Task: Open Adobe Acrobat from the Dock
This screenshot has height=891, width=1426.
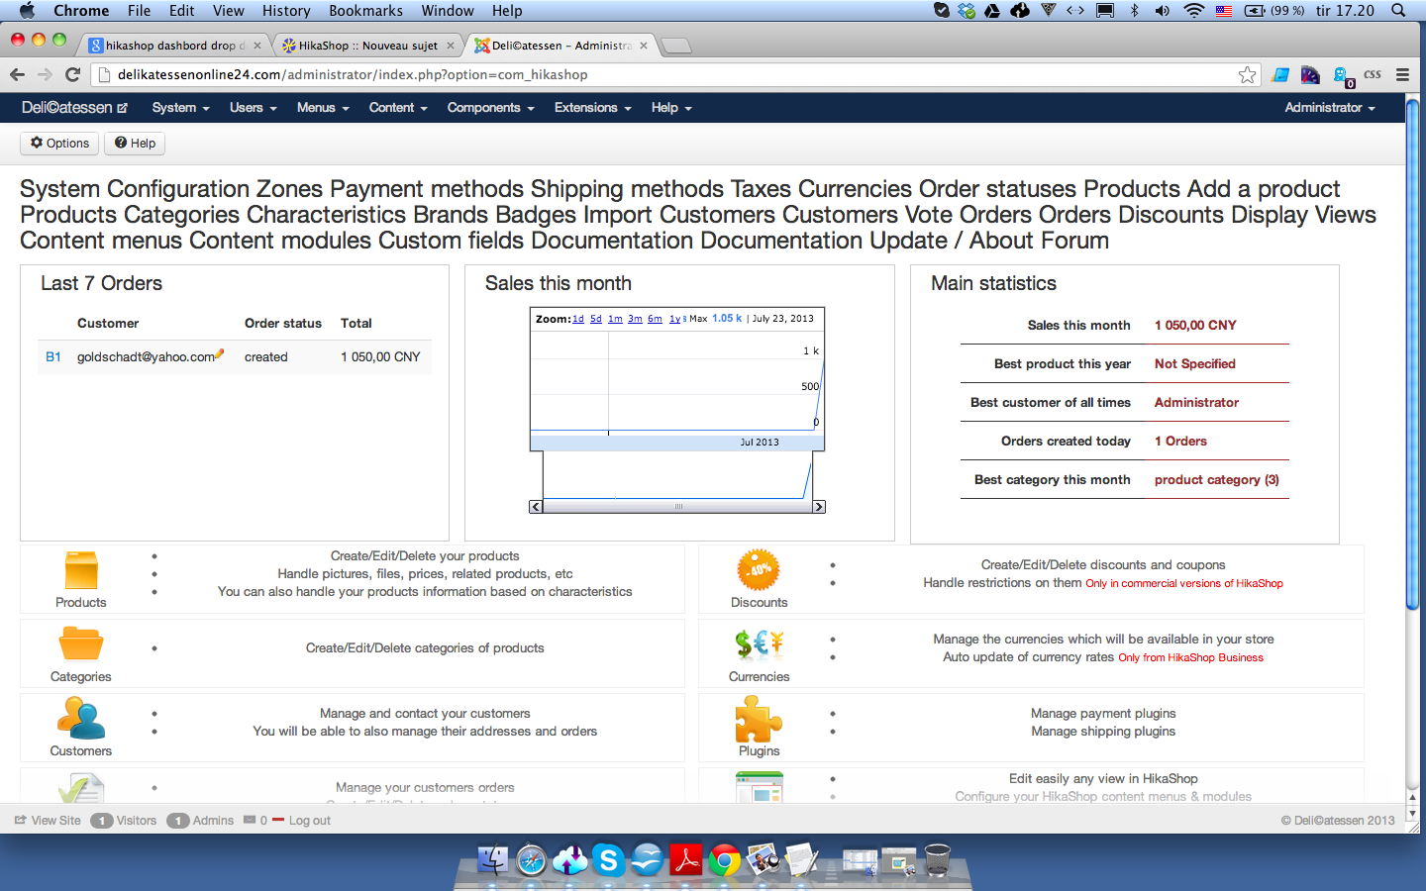Action: click(685, 859)
